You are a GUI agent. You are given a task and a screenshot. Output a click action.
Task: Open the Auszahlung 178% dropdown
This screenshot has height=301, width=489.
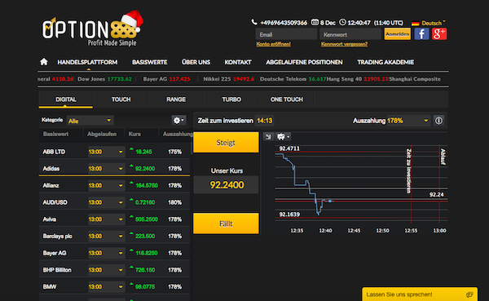[x=408, y=121]
